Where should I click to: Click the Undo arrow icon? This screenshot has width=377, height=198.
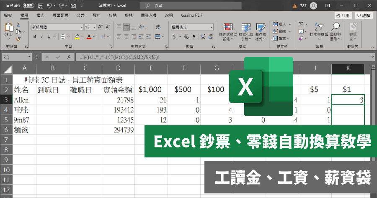(x=49, y=5)
